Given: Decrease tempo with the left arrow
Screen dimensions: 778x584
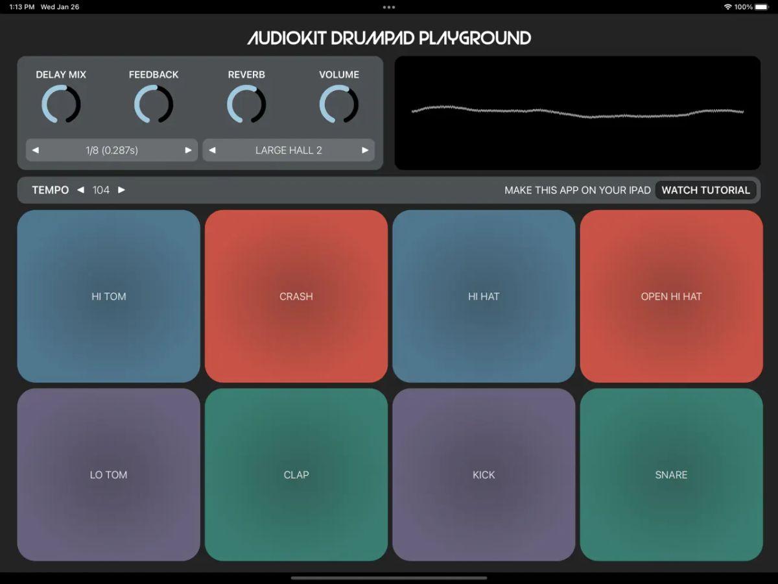Looking at the screenshot, I should coord(80,190).
